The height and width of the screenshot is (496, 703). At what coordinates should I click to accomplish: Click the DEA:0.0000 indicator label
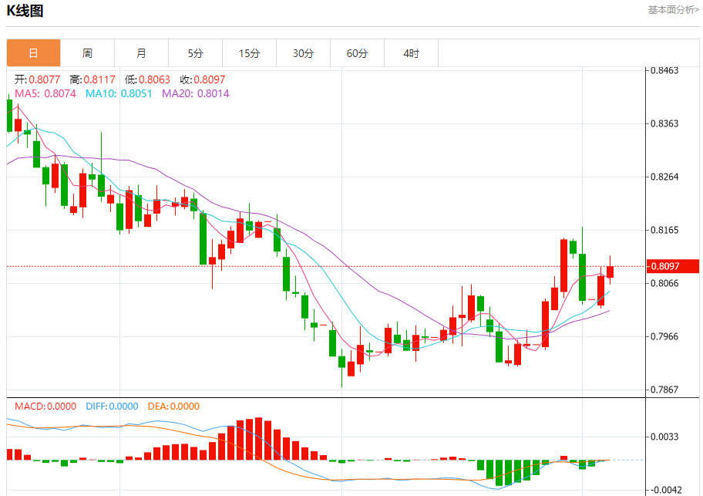[173, 407]
